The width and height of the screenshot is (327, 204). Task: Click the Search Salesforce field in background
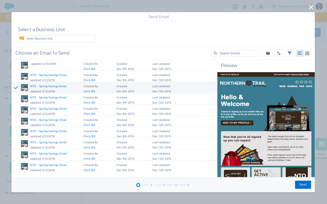point(124,6)
